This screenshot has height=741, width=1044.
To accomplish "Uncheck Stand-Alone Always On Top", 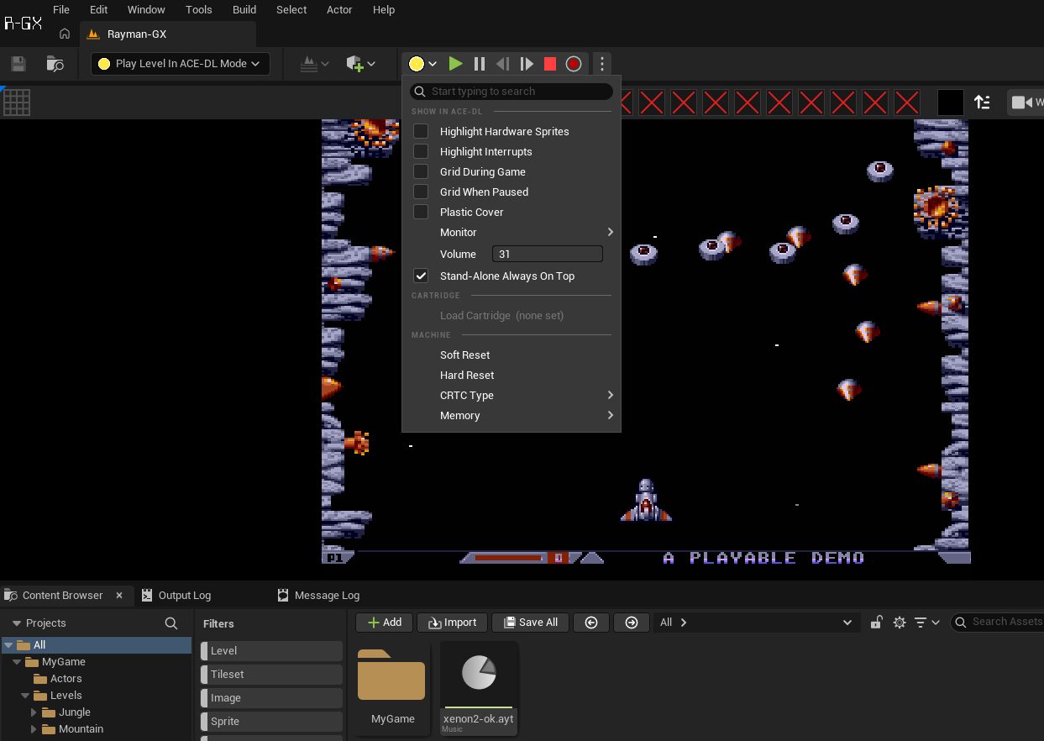I will (421, 276).
